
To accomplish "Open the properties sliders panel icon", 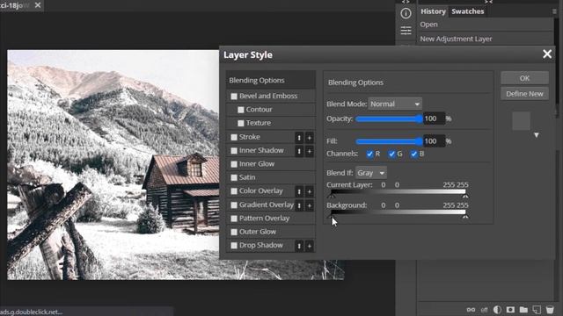I will pos(406,31).
